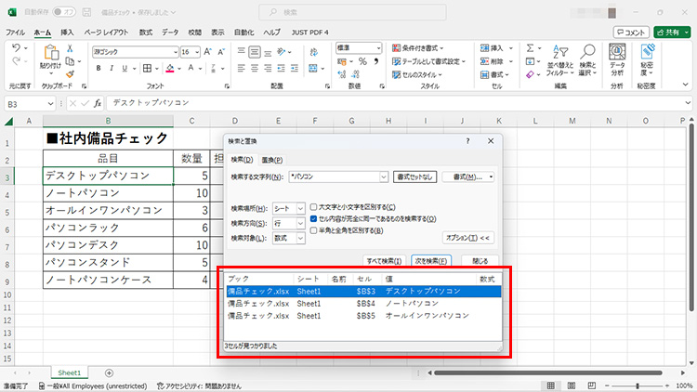Click the Data Analysis (データ分析) icon
The width and height of the screenshot is (697, 392).
coord(617,54)
